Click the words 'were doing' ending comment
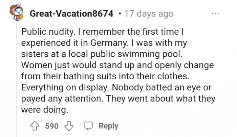The width and height of the screenshot is (237, 137). coord(45,110)
